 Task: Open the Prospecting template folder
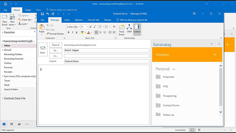click(x=166, y=96)
